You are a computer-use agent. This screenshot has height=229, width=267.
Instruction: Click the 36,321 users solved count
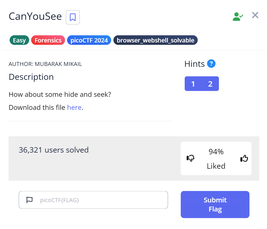tap(54, 150)
